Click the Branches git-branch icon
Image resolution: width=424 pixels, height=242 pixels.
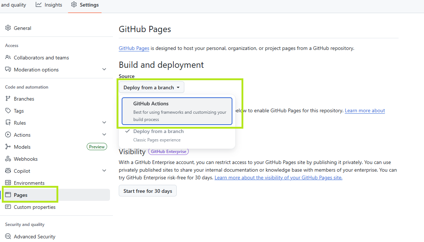pyautogui.click(x=8, y=98)
